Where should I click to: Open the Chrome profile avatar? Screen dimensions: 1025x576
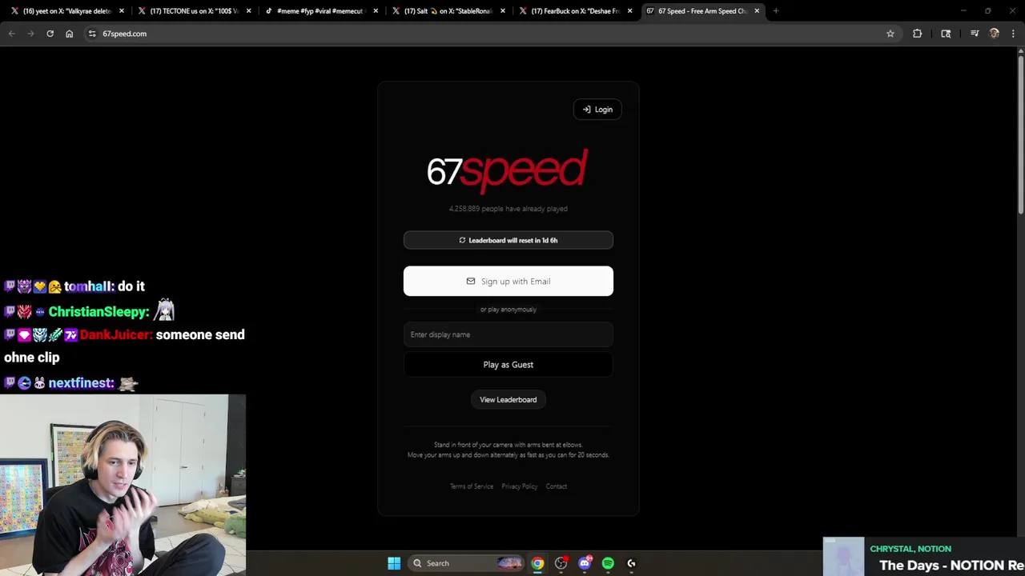click(x=994, y=34)
